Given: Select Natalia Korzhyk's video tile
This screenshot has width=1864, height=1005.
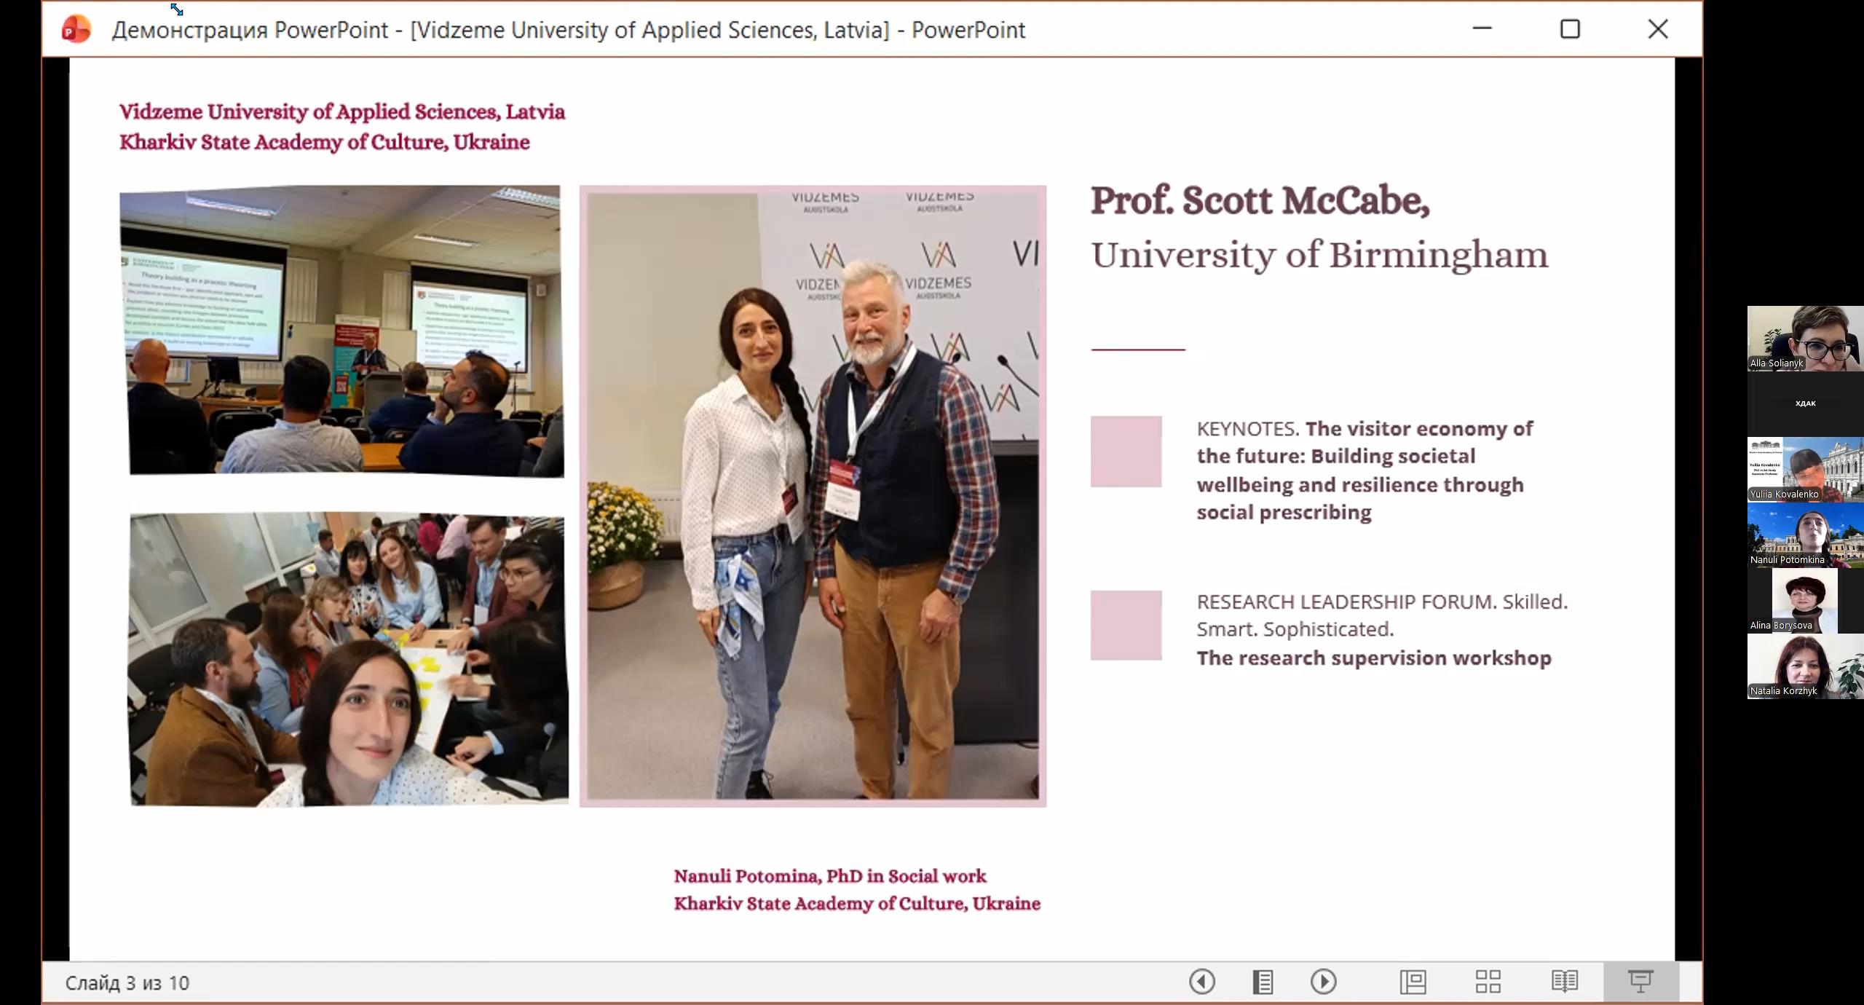Looking at the screenshot, I should (1804, 666).
